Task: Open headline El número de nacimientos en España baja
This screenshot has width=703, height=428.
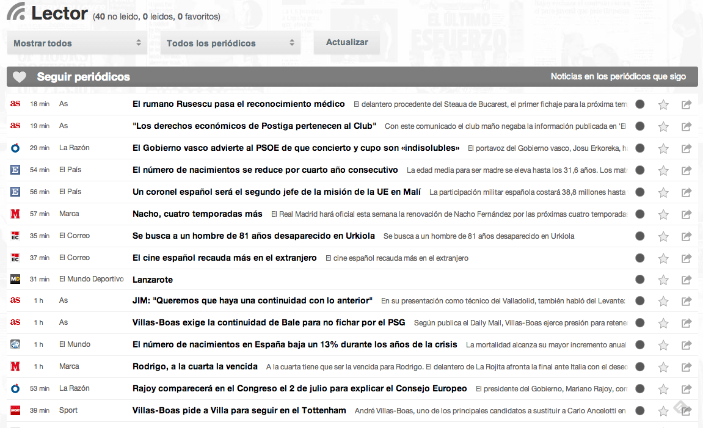Action: pos(294,344)
